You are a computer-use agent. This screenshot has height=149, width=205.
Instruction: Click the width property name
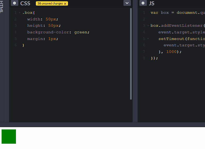tap(34, 19)
